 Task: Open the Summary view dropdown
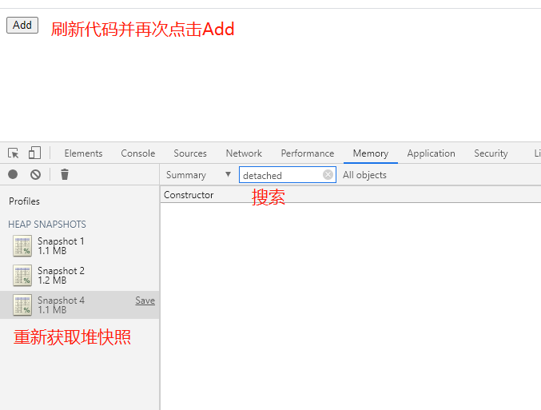[198, 175]
